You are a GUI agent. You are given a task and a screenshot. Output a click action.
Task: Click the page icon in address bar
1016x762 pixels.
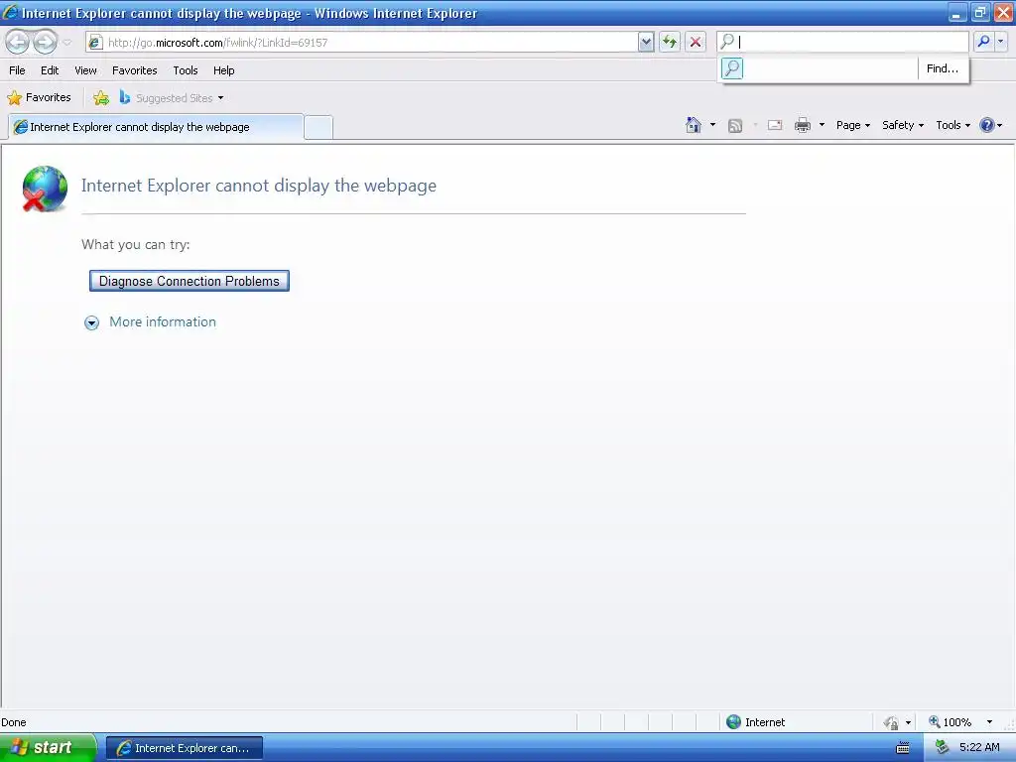click(x=95, y=42)
